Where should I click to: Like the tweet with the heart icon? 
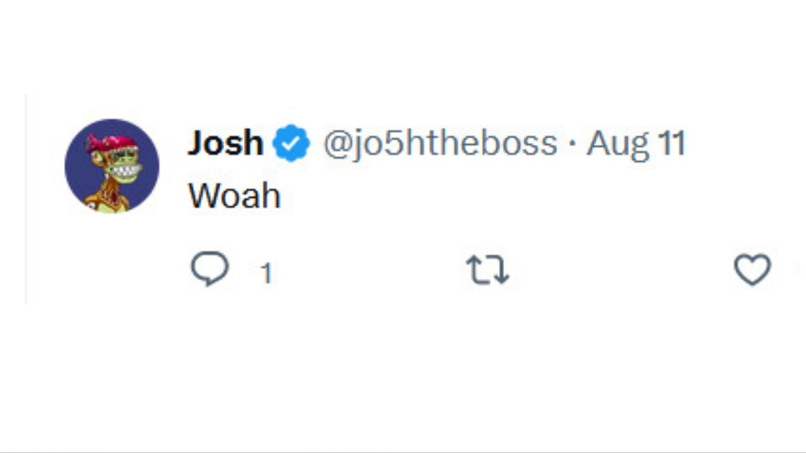[752, 270]
